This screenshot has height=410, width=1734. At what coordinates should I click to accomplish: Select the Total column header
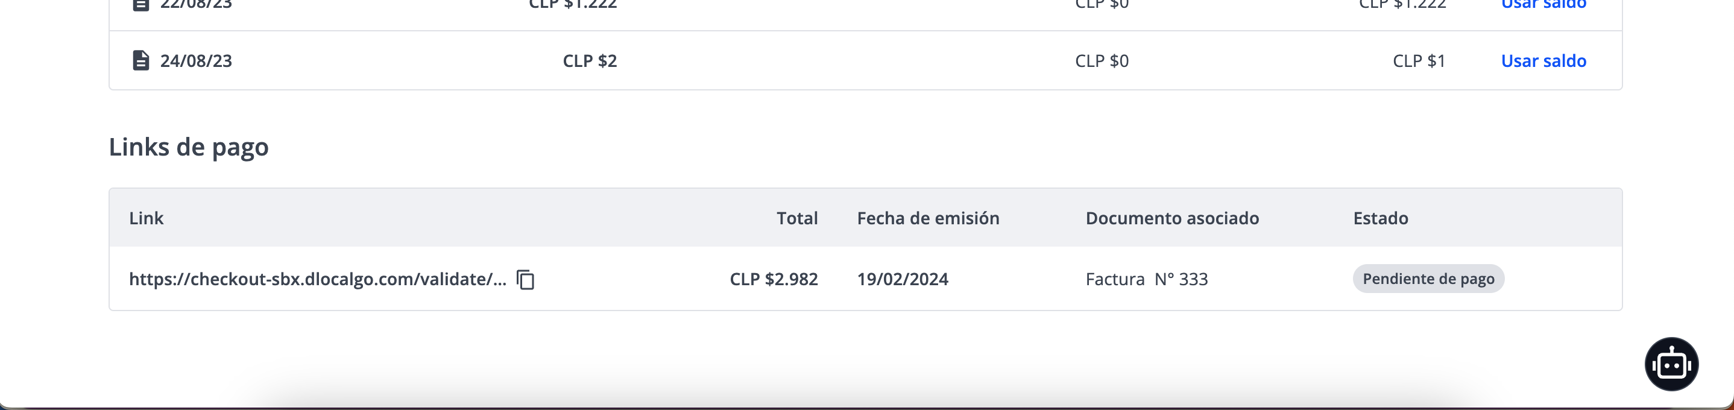797,218
